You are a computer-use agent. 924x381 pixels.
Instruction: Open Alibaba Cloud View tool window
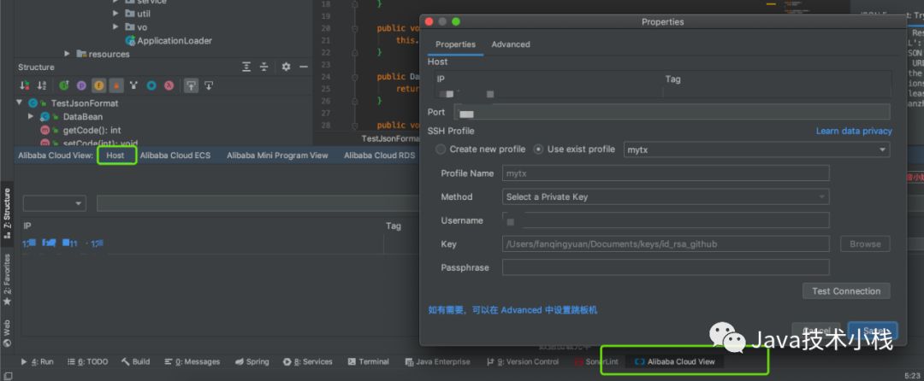pyautogui.click(x=675, y=361)
